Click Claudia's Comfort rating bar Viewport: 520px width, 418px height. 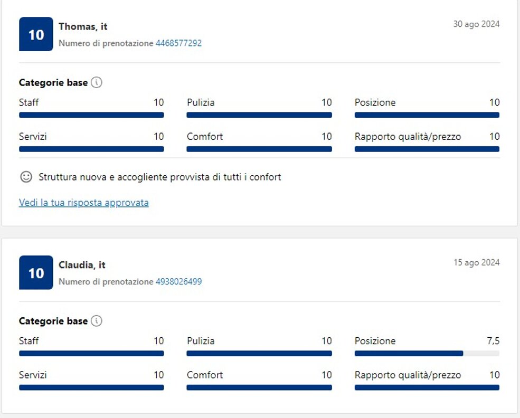point(259,387)
